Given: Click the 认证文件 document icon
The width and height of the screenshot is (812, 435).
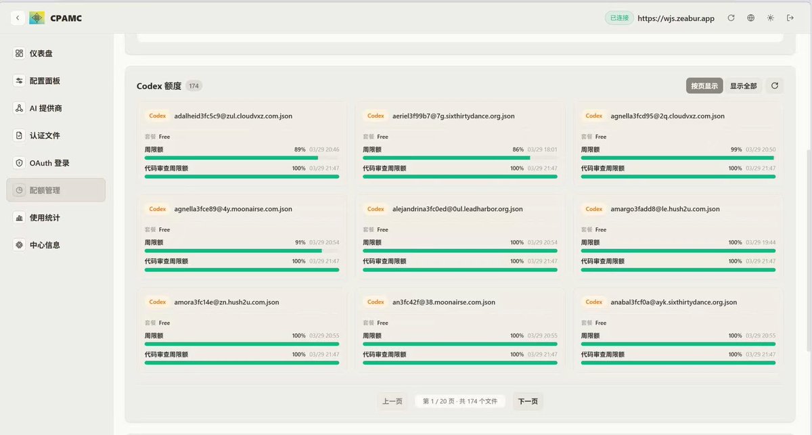Looking at the screenshot, I should coord(19,135).
